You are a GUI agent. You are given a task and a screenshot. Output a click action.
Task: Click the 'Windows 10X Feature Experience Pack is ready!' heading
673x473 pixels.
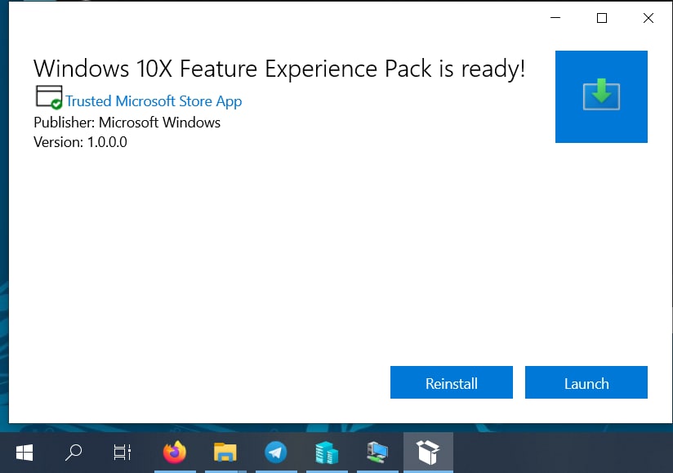(279, 69)
